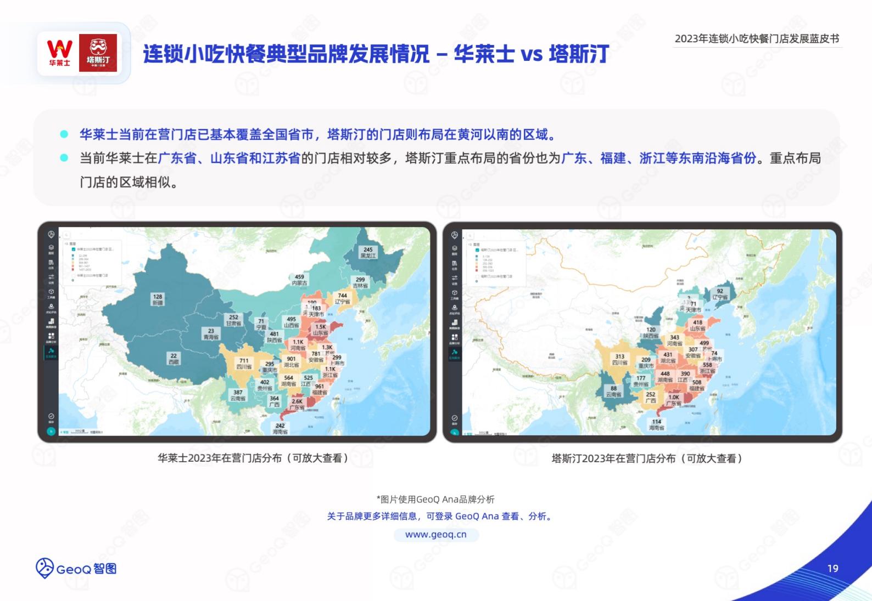This screenshot has height=601, width=872.
Task: Click the 242 海南省 label on Wallace map
Action: click(x=280, y=428)
